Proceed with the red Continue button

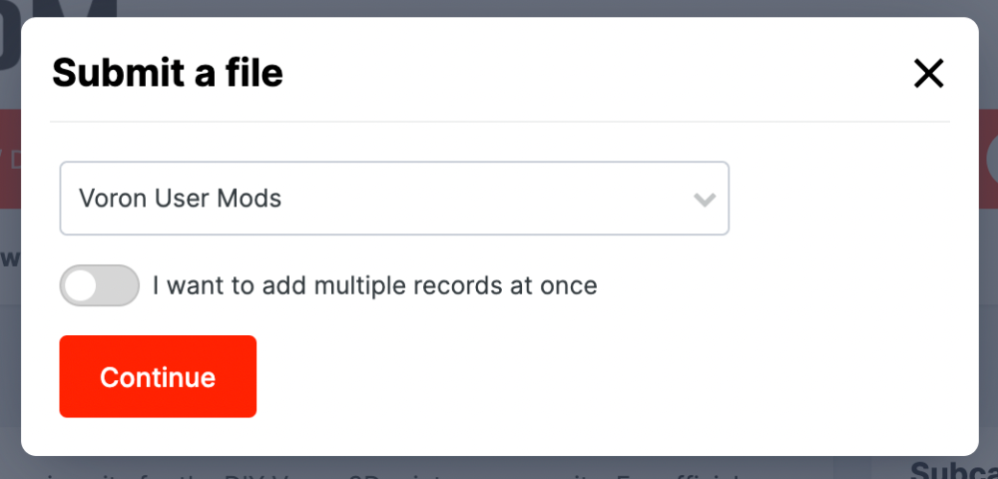coord(158,376)
